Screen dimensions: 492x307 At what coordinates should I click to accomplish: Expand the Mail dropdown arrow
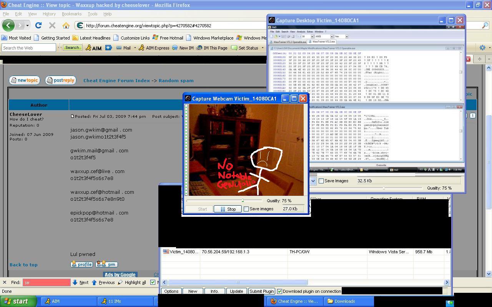click(x=135, y=48)
